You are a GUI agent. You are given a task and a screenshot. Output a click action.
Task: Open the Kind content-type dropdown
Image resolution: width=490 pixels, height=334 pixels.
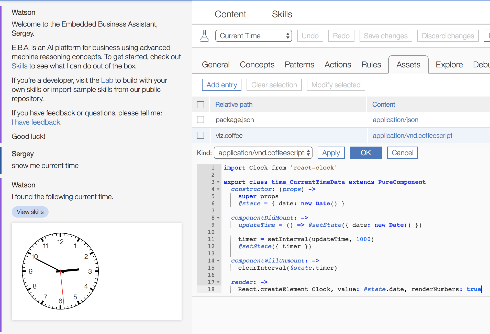(263, 153)
